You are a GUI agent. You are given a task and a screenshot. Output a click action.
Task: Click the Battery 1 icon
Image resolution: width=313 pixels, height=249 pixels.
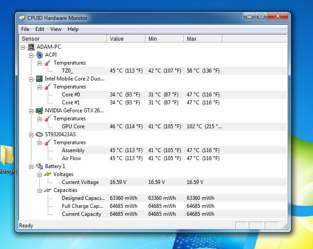[x=39, y=166]
